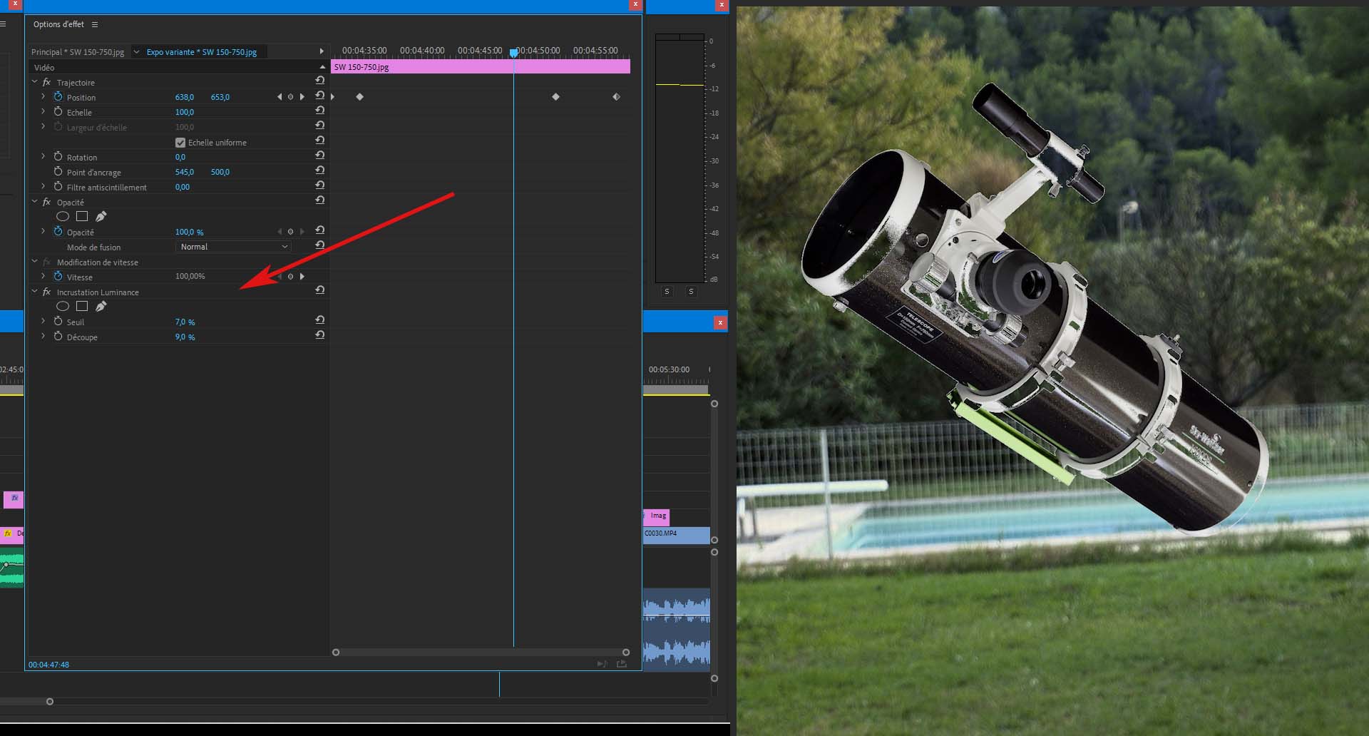Click the Position X value 638,0

tap(184, 97)
